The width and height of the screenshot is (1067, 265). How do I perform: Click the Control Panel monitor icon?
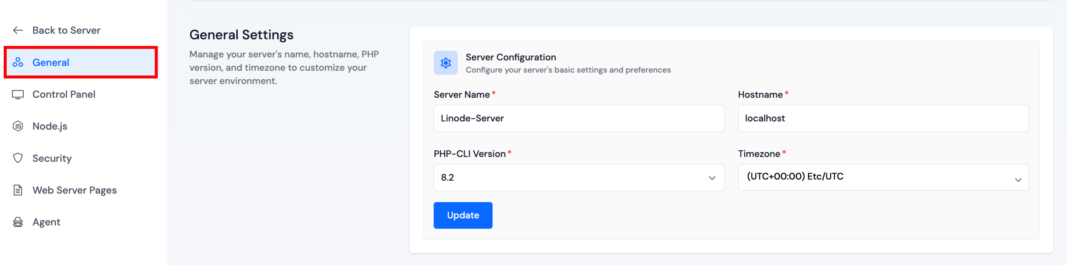click(18, 94)
